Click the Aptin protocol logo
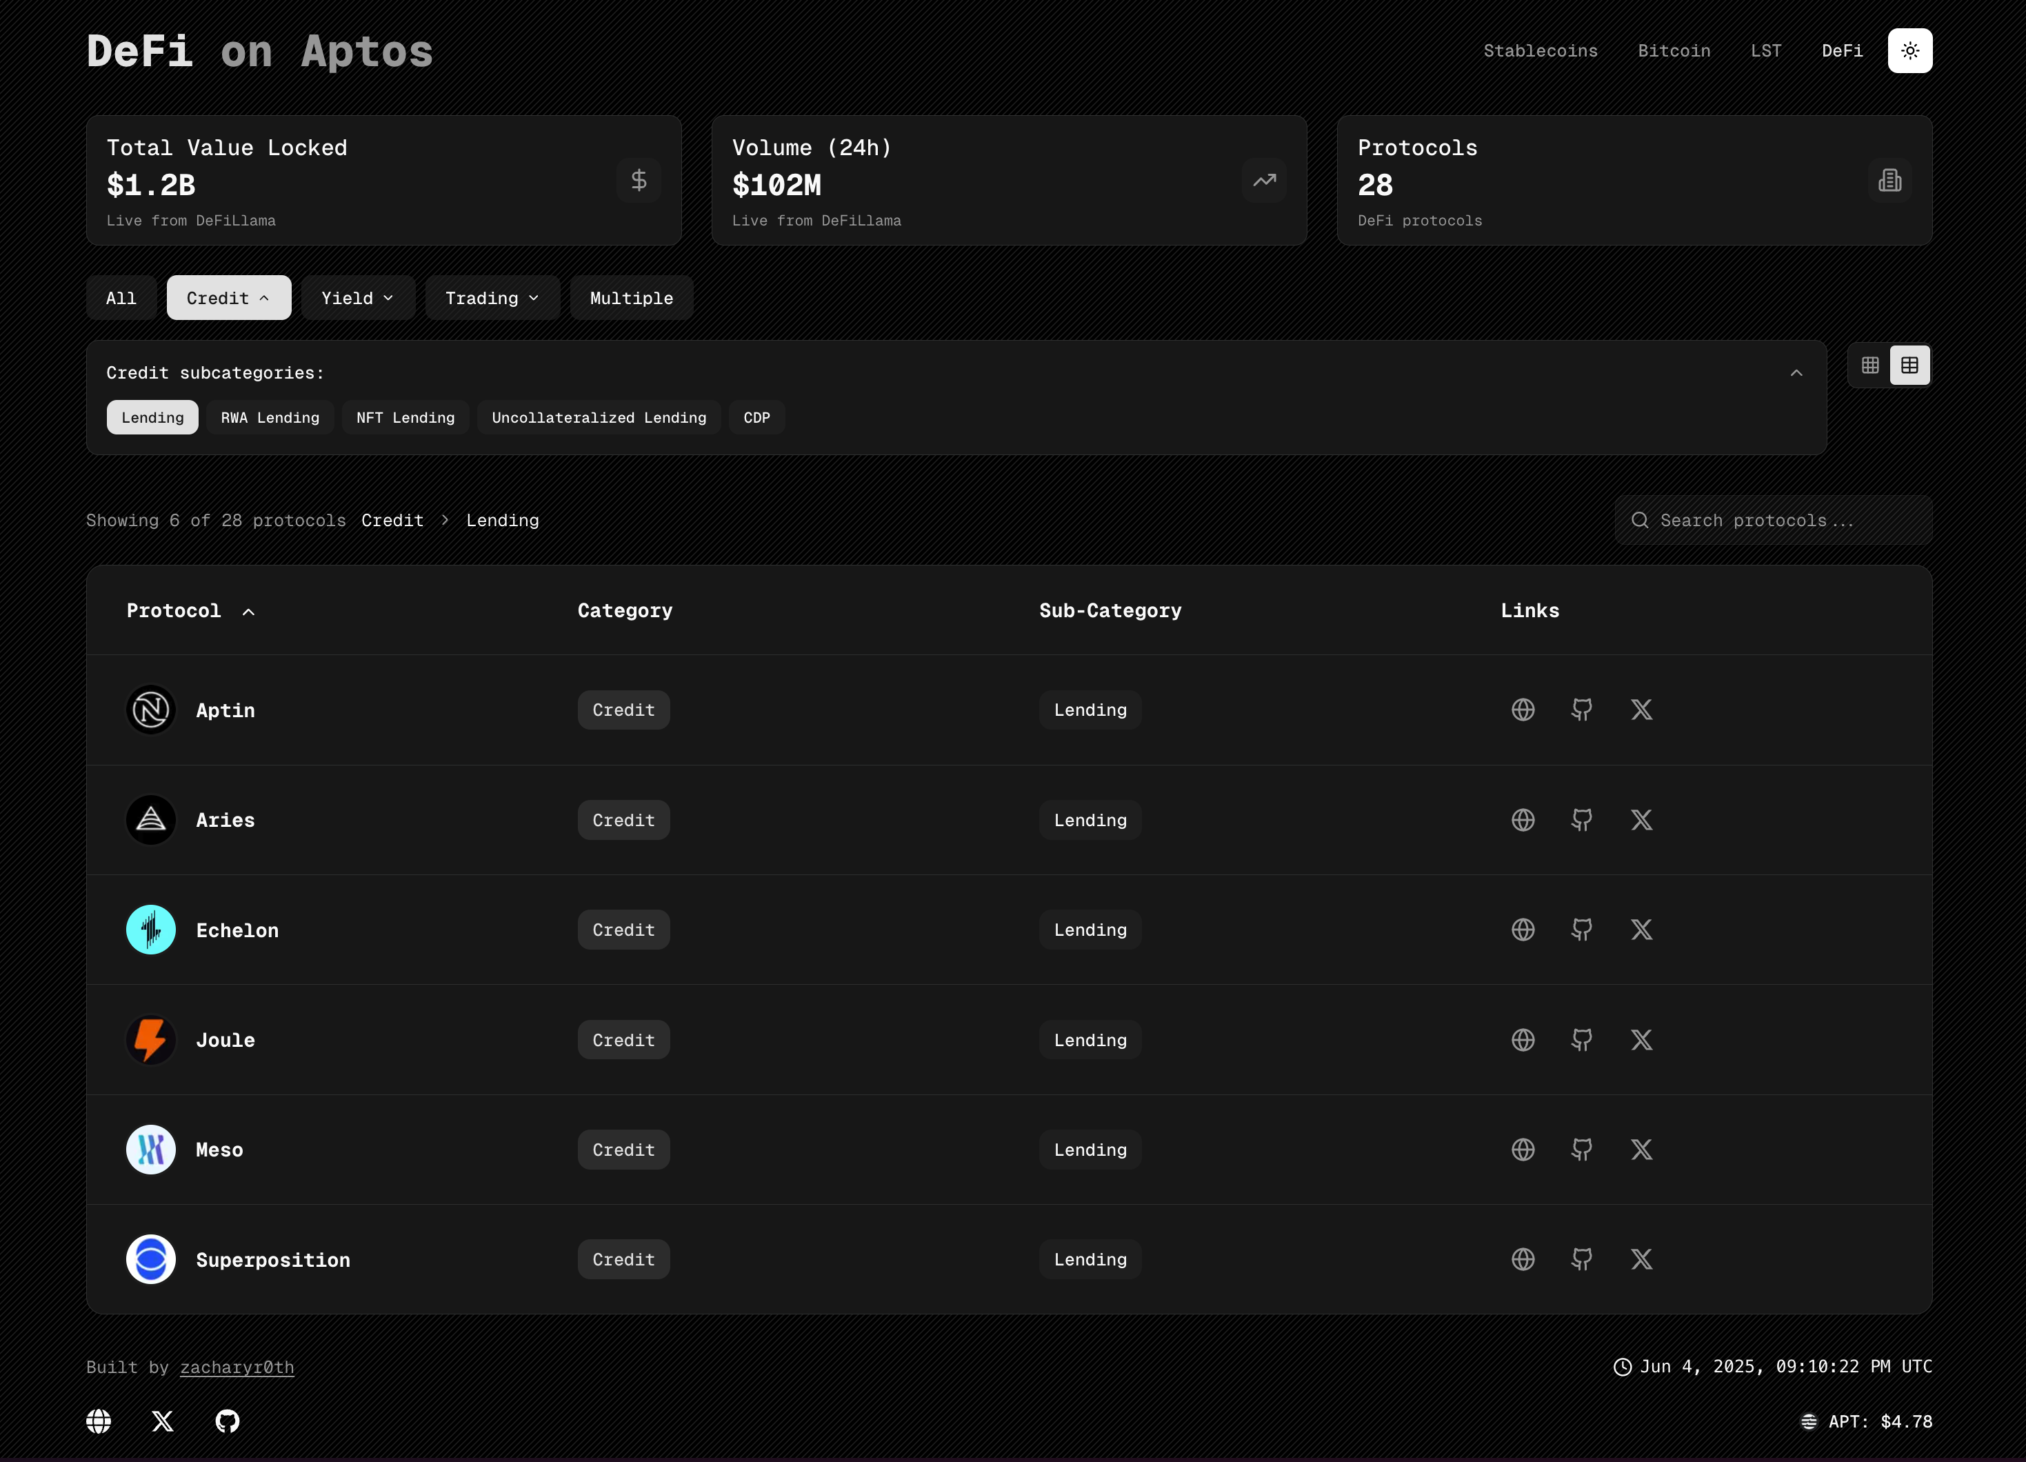Image resolution: width=2026 pixels, height=1462 pixels. [151, 710]
